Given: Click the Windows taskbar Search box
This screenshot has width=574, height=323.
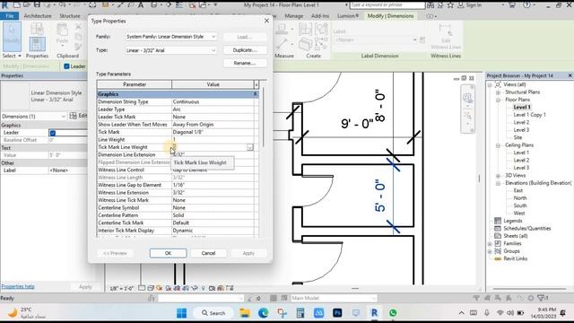Looking at the screenshot, I should pyautogui.click(x=213, y=313).
